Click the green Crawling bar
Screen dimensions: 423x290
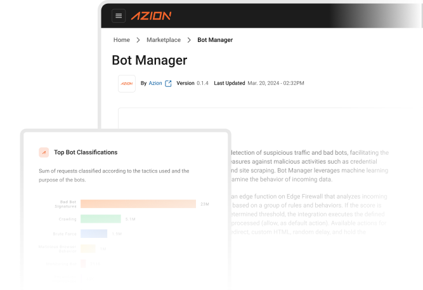[101, 219]
